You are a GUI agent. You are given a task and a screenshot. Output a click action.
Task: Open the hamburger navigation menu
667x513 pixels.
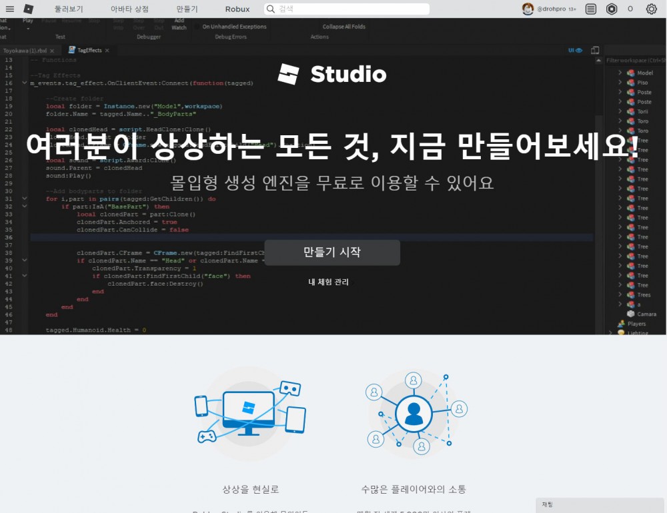click(x=10, y=9)
